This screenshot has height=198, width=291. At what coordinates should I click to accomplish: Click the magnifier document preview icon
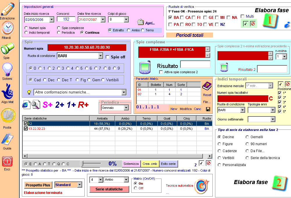click(36, 105)
